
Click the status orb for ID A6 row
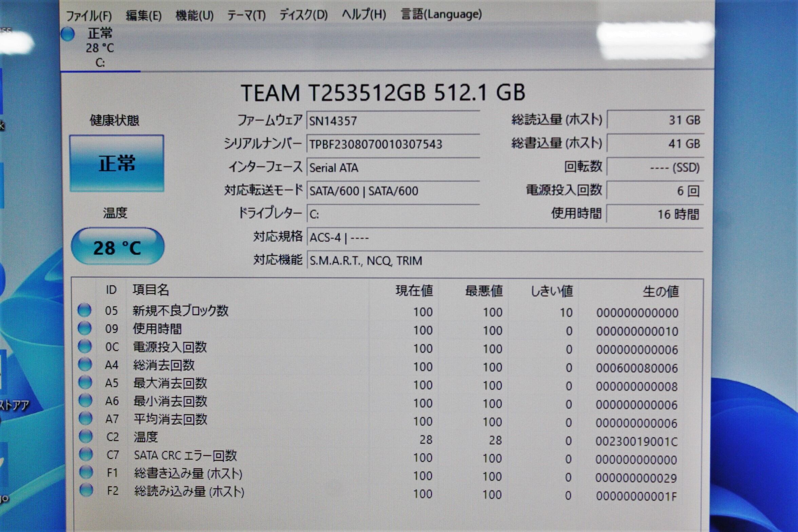point(85,400)
